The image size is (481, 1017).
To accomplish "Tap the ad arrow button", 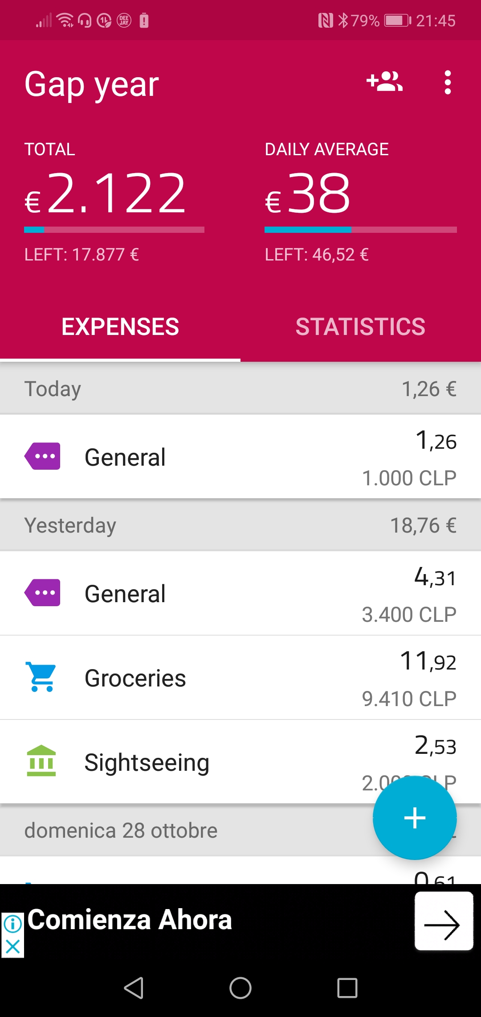I will pos(443,921).
